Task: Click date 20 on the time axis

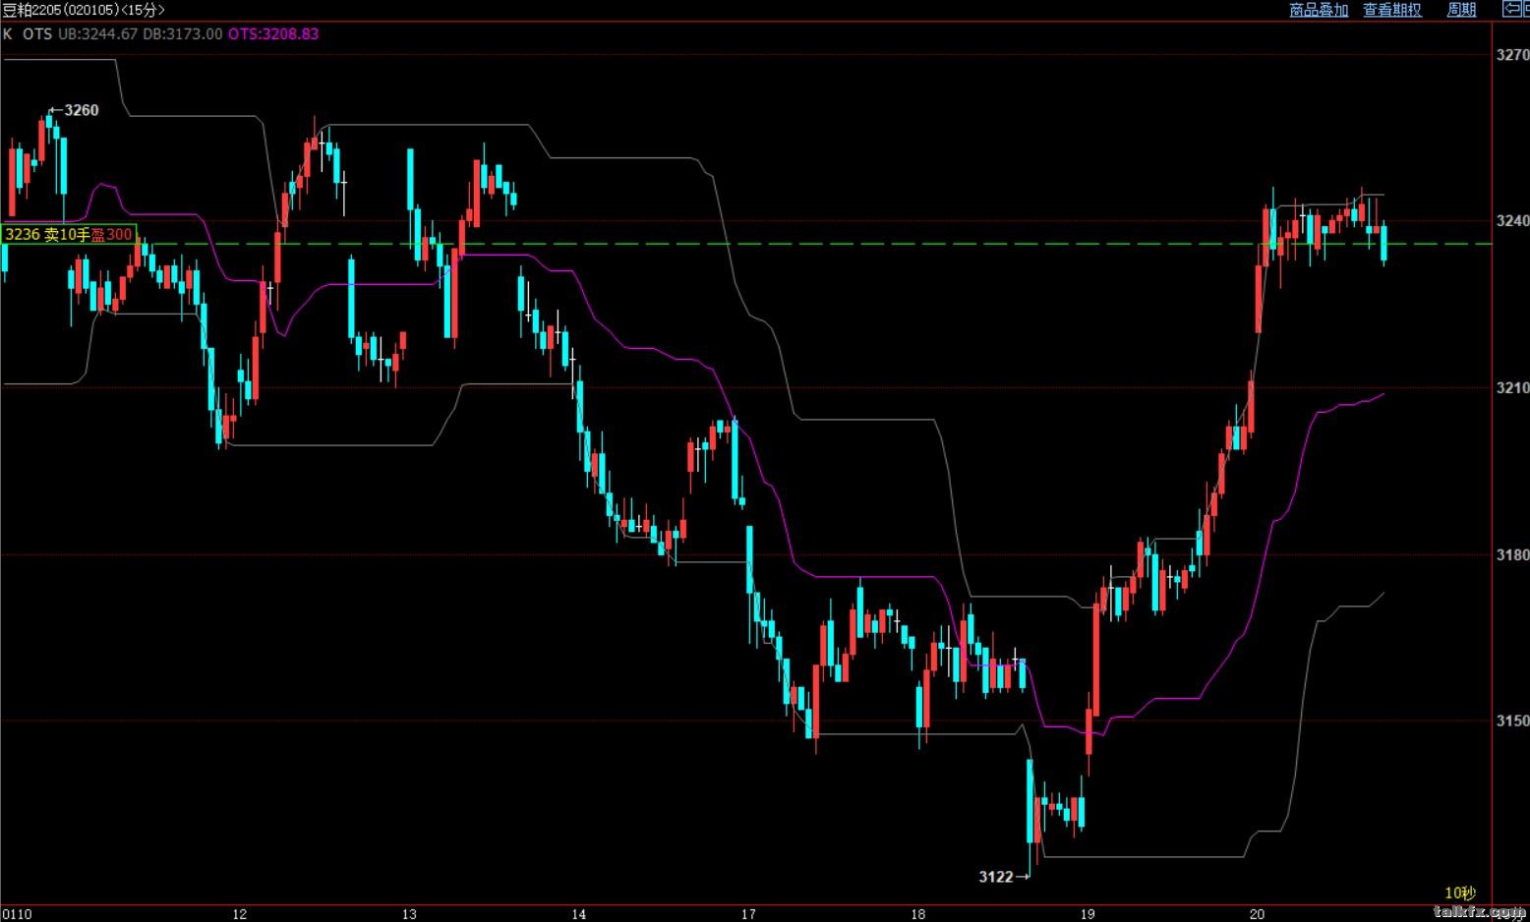Action: [1257, 914]
